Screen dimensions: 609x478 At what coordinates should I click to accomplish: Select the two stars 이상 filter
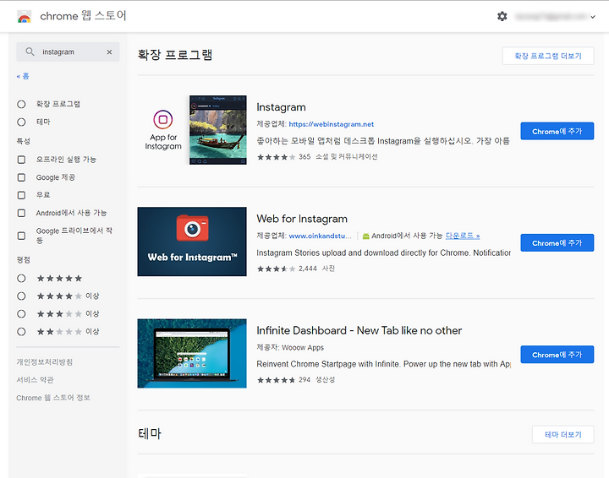[21, 331]
